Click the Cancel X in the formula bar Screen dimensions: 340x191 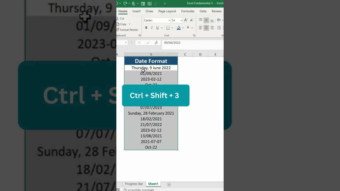[139, 42]
